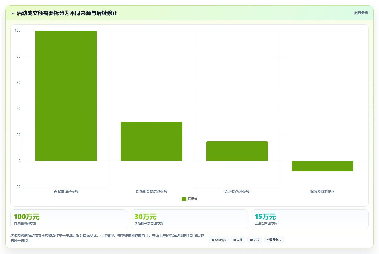Click the chart title 活动成交额需要拆分为不同来源与后续修正
Image resolution: width=379 pixels, height=254 pixels.
(67, 13)
